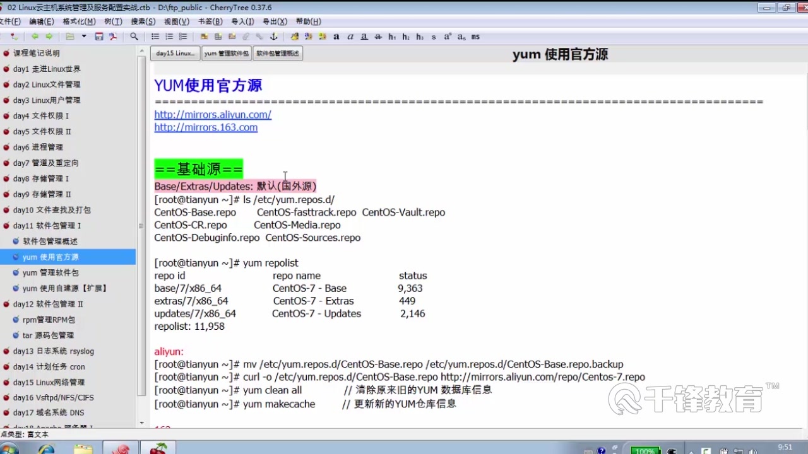This screenshot has width=808, height=454.
Task: Toggle monospace (ms) formatting
Action: [x=475, y=37]
